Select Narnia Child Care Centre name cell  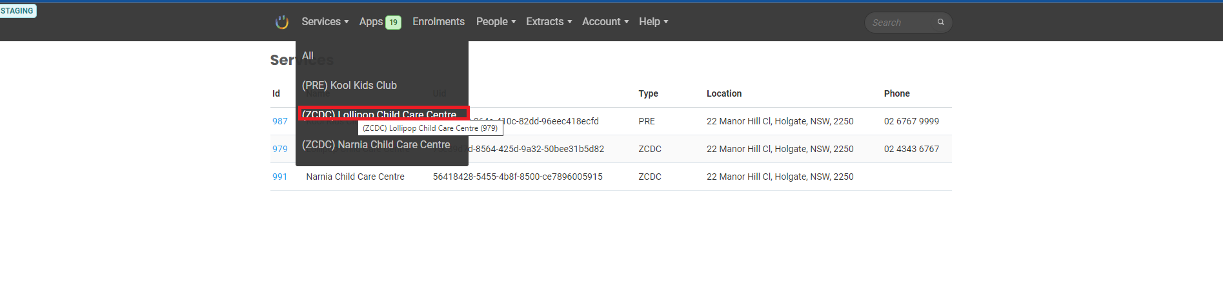(x=356, y=177)
